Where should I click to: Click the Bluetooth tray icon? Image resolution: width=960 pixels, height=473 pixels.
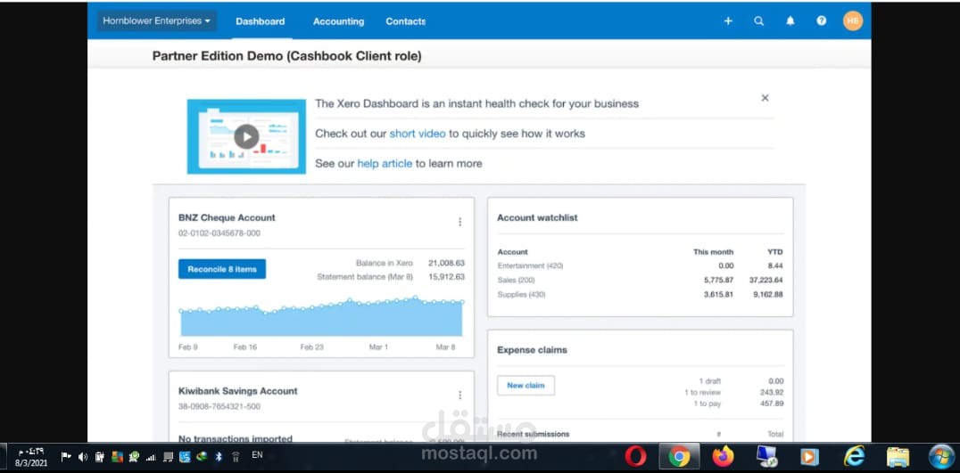coord(219,456)
